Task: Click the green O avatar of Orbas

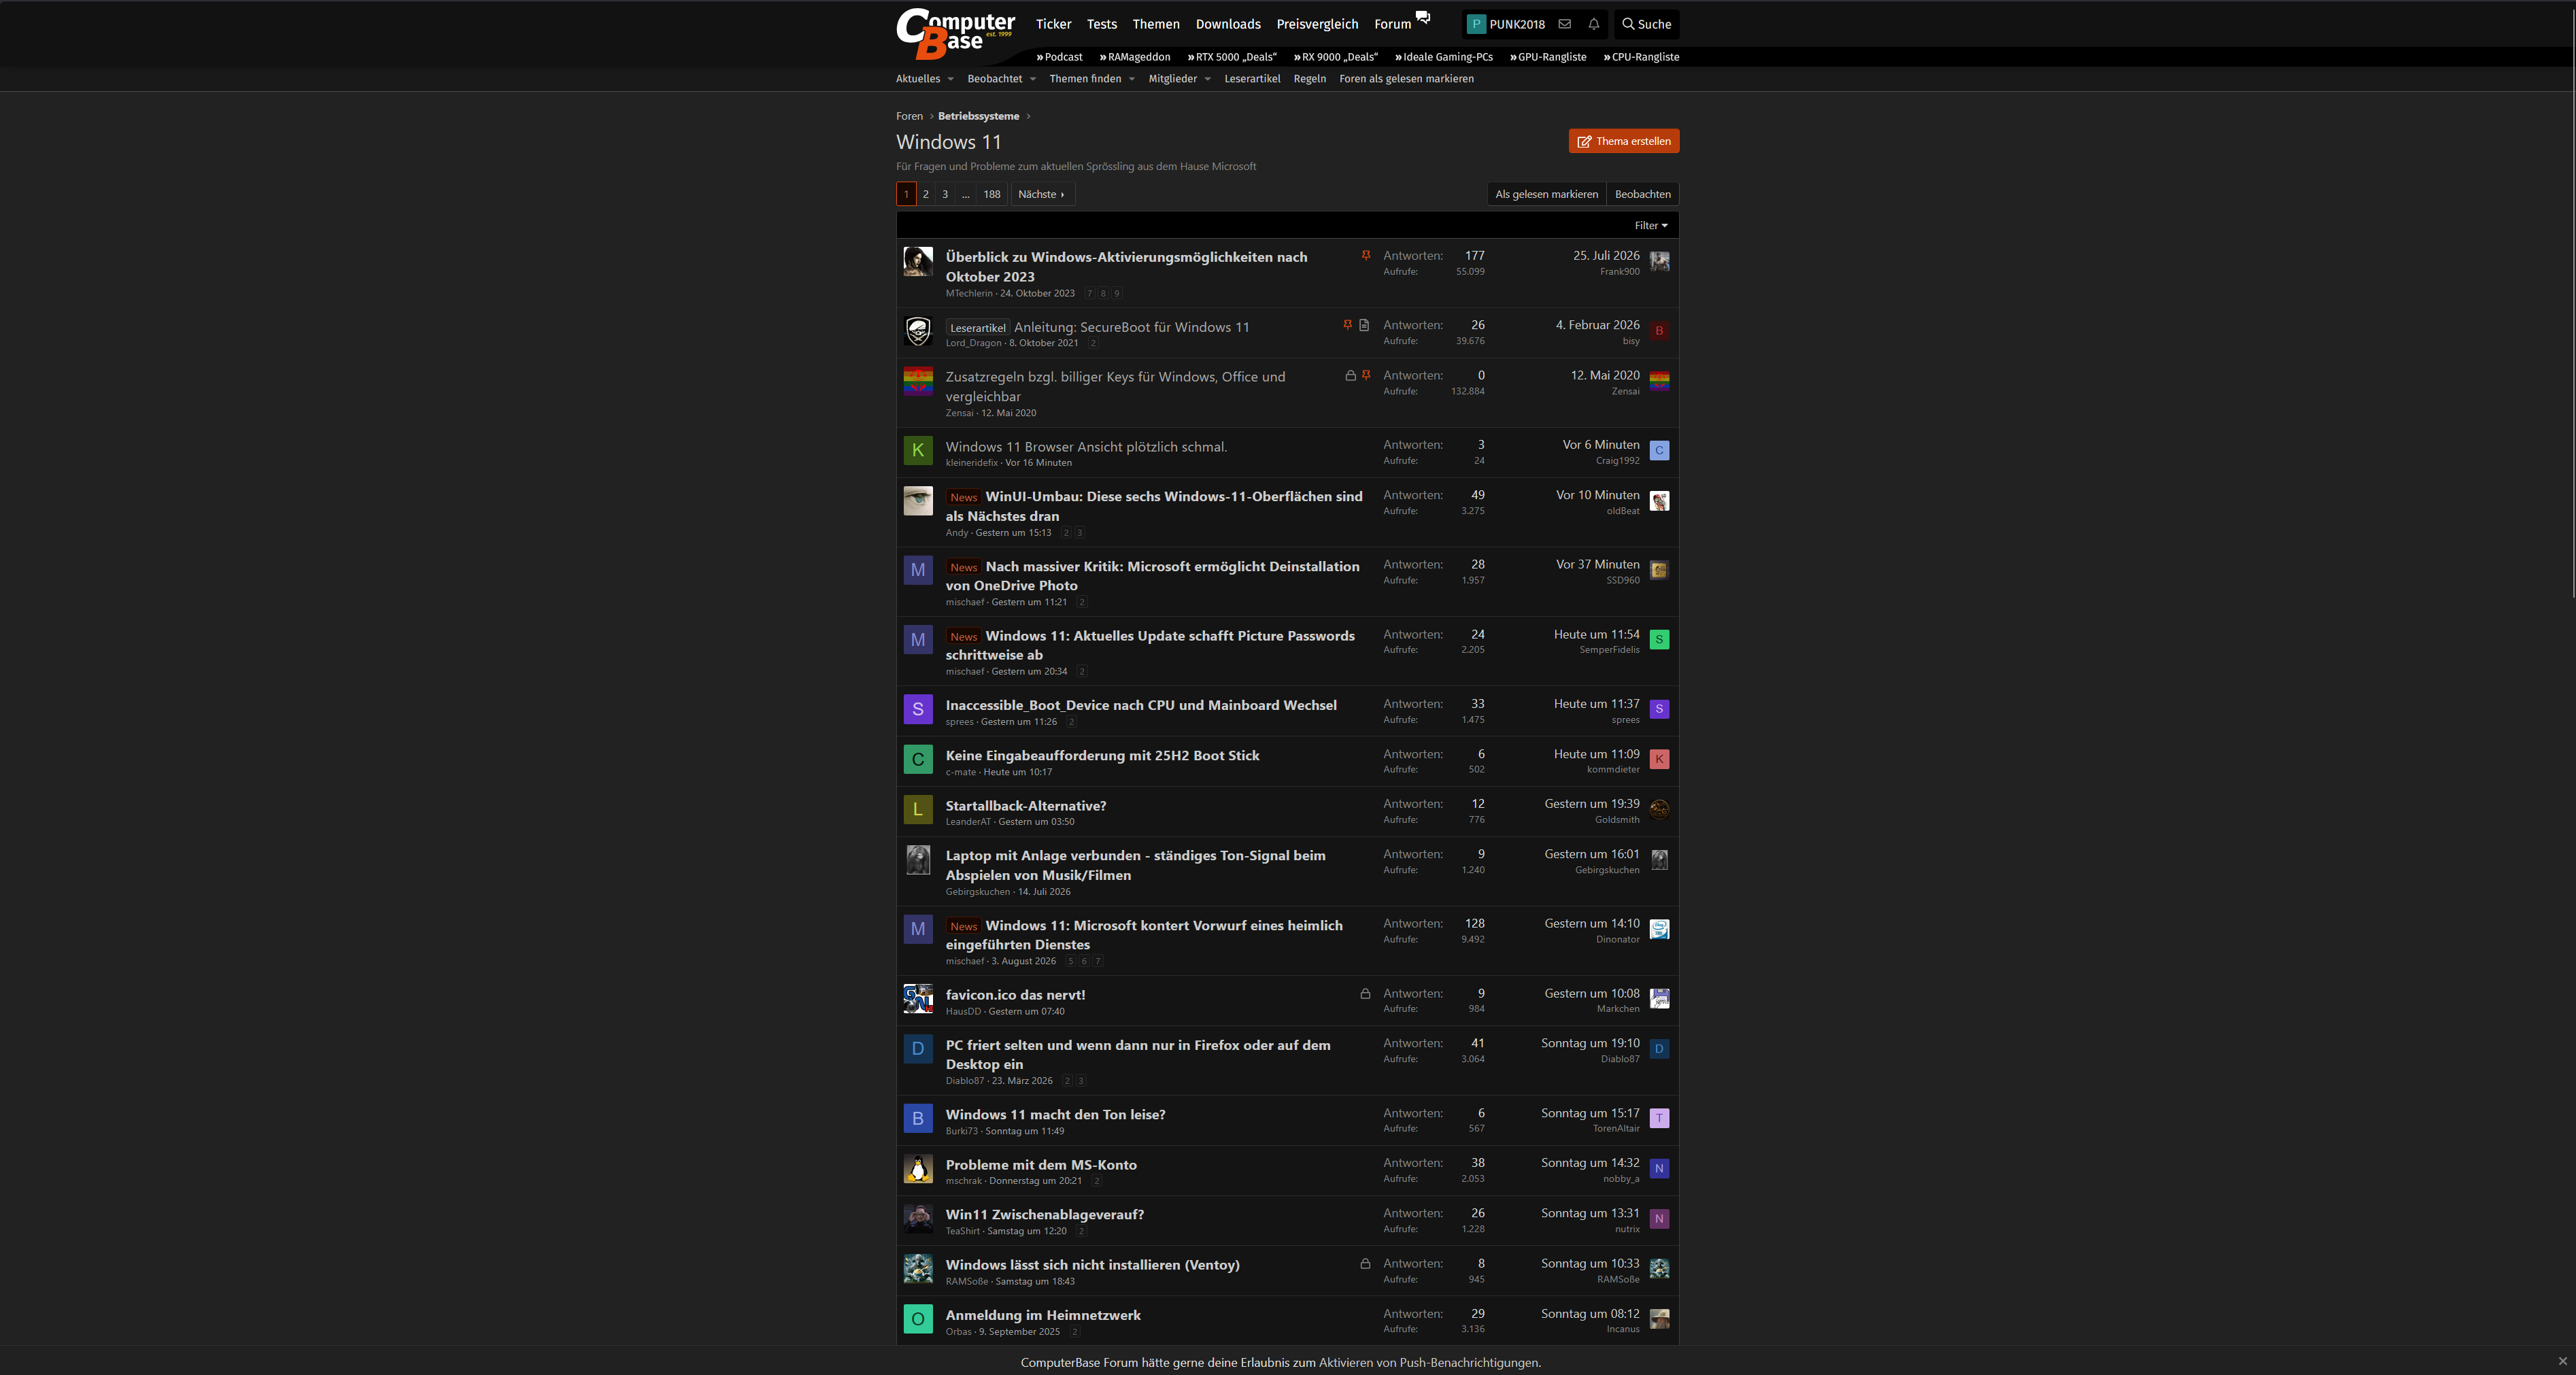Action: 918,1318
